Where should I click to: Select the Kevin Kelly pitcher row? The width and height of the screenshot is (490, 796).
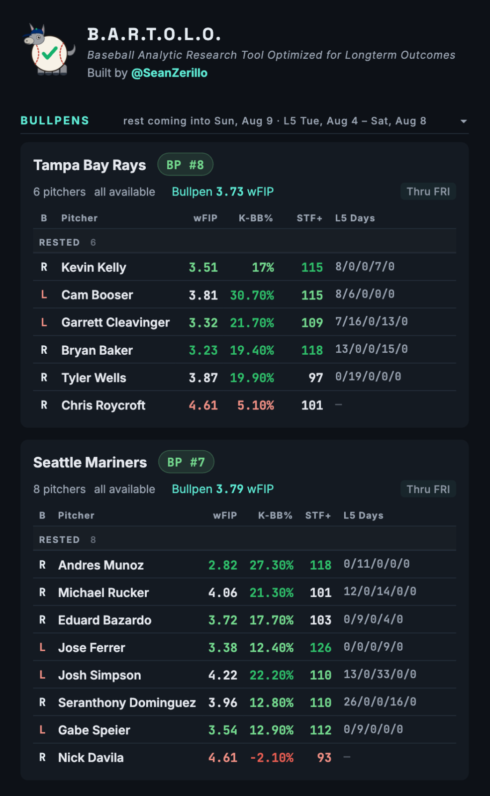pyautogui.click(x=245, y=267)
